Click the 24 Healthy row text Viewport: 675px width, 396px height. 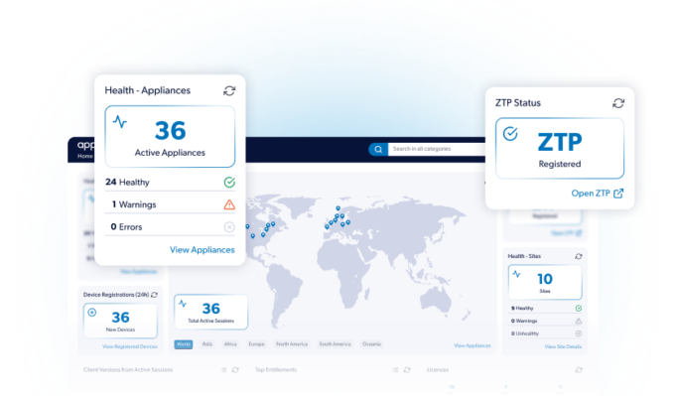pos(127,182)
